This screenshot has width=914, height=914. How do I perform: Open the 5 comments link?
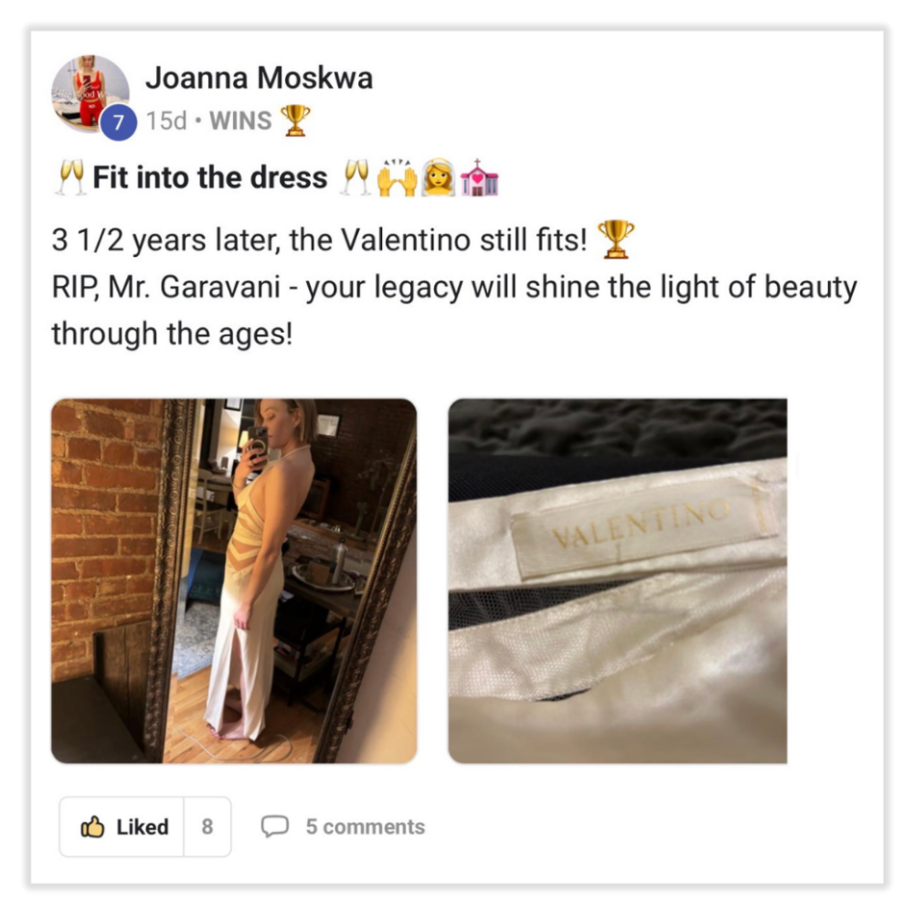366,826
